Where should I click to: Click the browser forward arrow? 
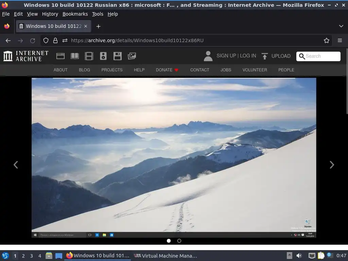(20, 41)
